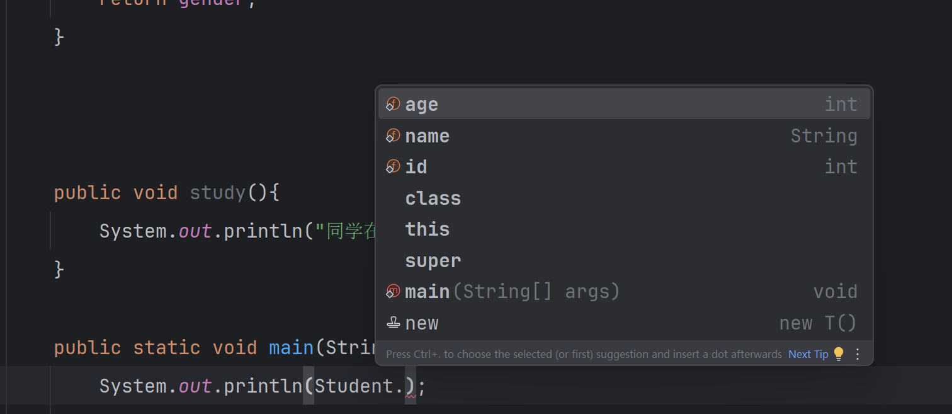Click the study method name
This screenshot has width=952, height=414.
(x=218, y=192)
